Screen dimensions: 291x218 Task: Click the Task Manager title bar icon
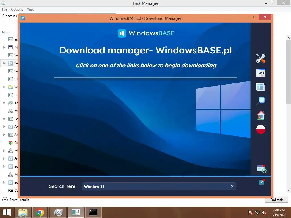(3, 3)
